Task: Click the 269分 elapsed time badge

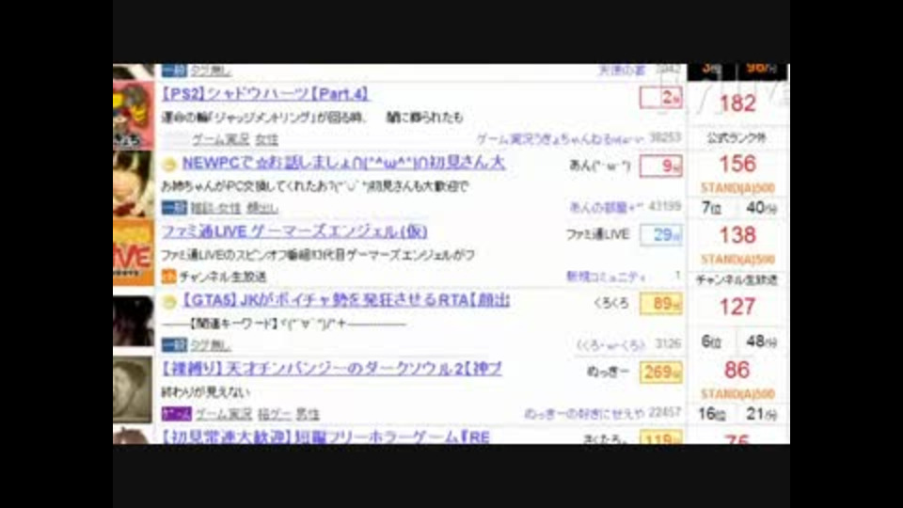Action: pyautogui.click(x=661, y=373)
